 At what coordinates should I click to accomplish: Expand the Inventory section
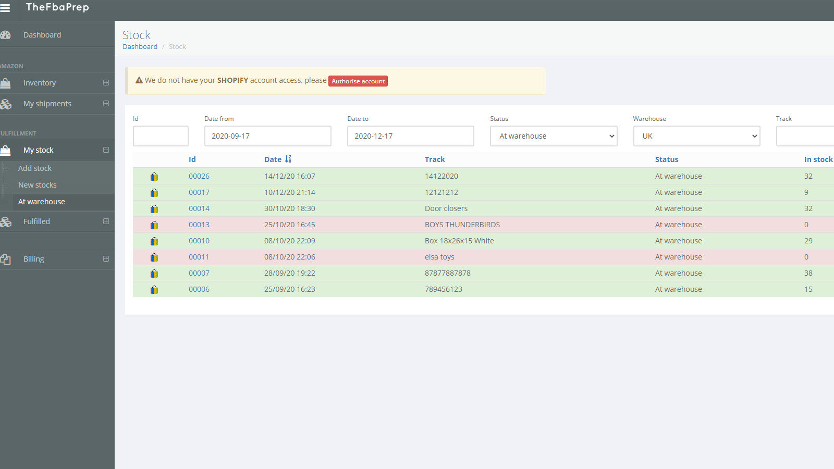click(x=106, y=83)
